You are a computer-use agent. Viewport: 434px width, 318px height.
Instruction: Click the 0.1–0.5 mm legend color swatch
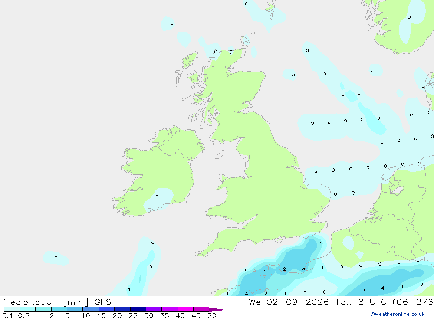tap(12, 309)
